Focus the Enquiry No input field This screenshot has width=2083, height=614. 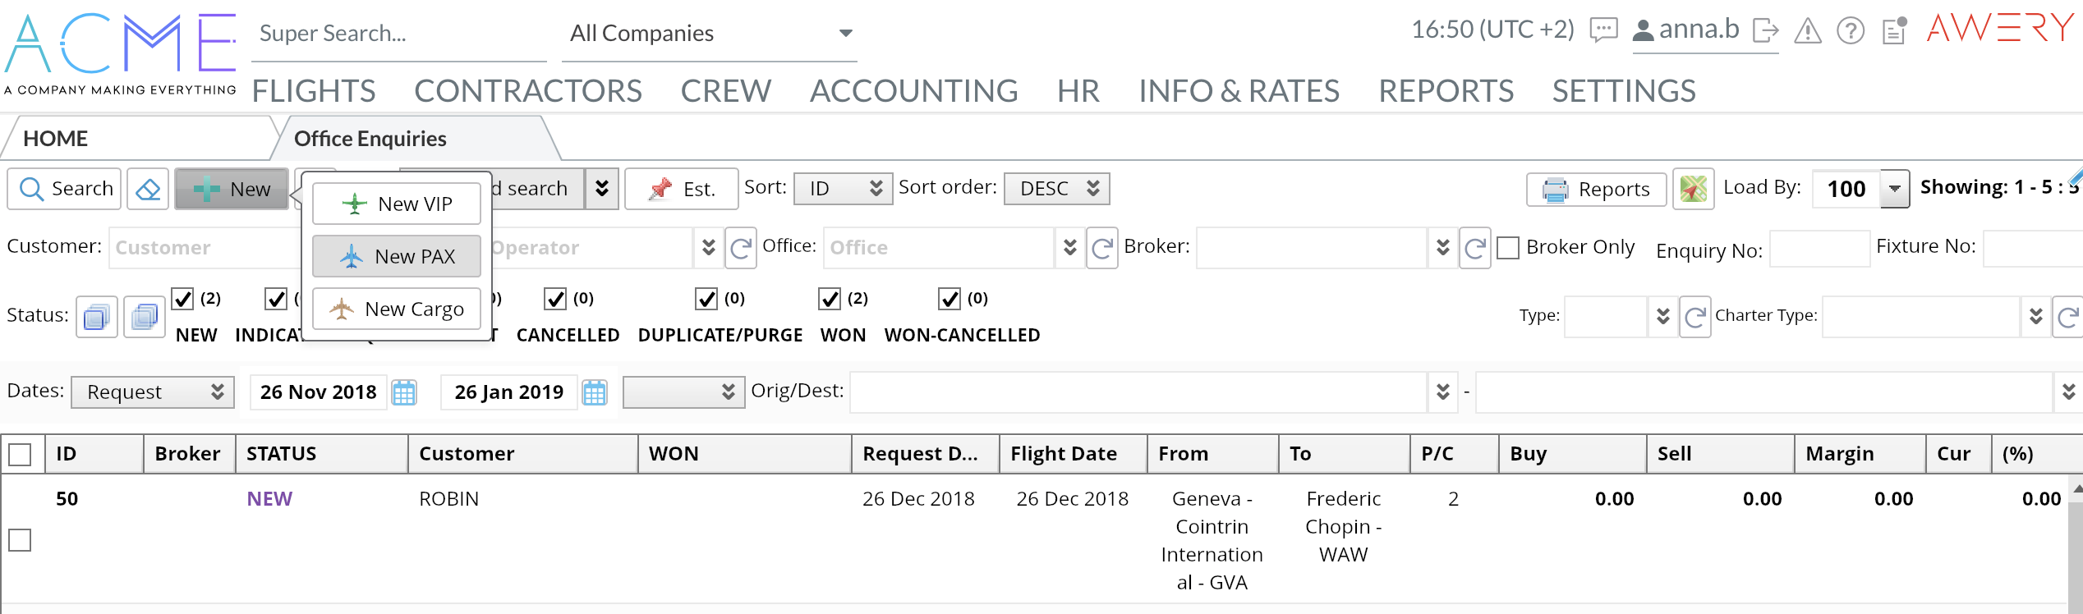[x=1819, y=249]
